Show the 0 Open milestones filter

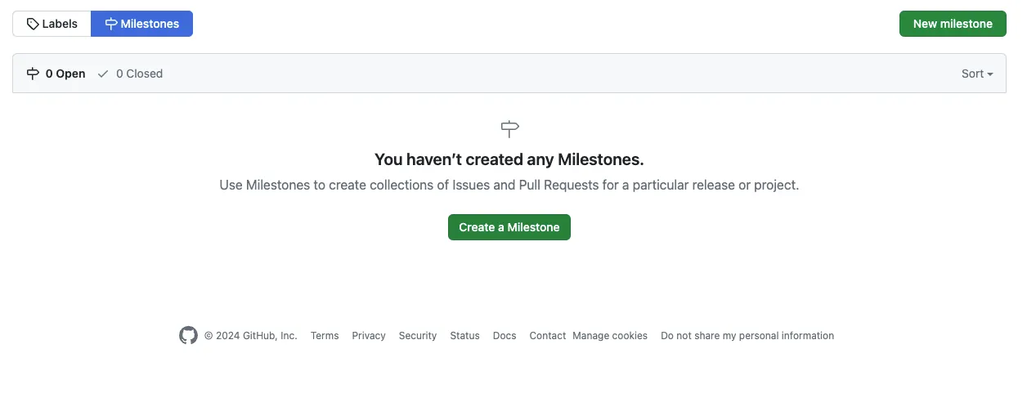click(x=56, y=74)
